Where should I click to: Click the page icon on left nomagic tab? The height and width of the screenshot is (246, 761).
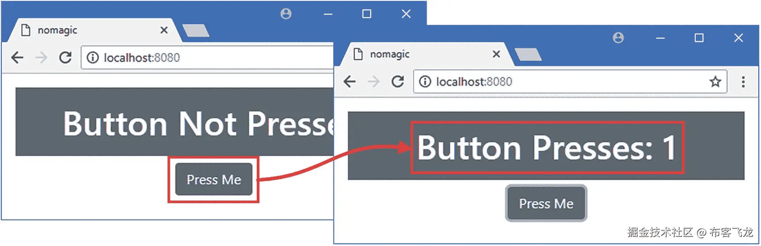coord(26,30)
